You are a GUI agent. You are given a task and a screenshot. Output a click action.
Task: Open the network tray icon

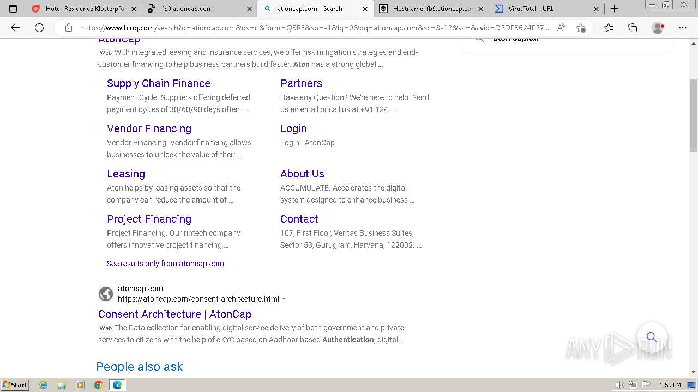click(x=633, y=385)
